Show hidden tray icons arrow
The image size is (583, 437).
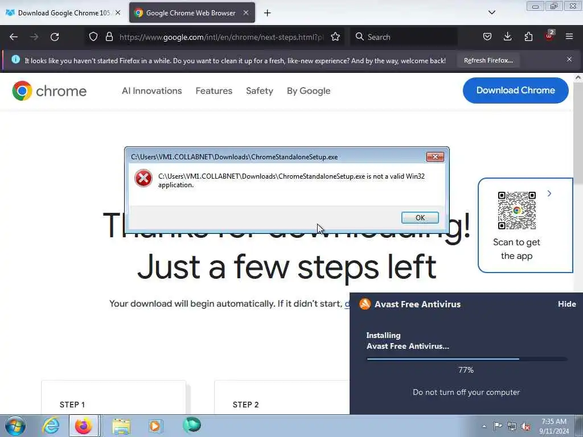pos(484,426)
